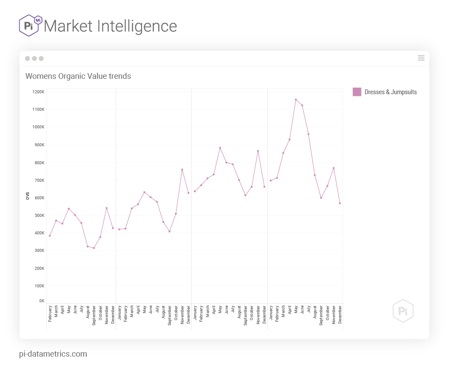Click the leftmost February x-axis label

[50, 314]
